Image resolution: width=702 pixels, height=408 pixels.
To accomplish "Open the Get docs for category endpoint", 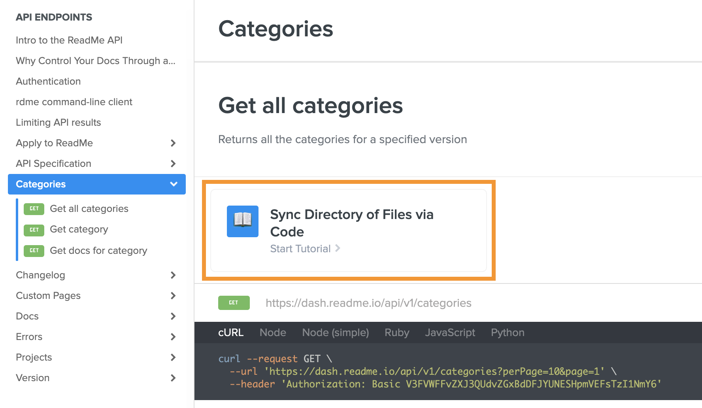I will 98,251.
